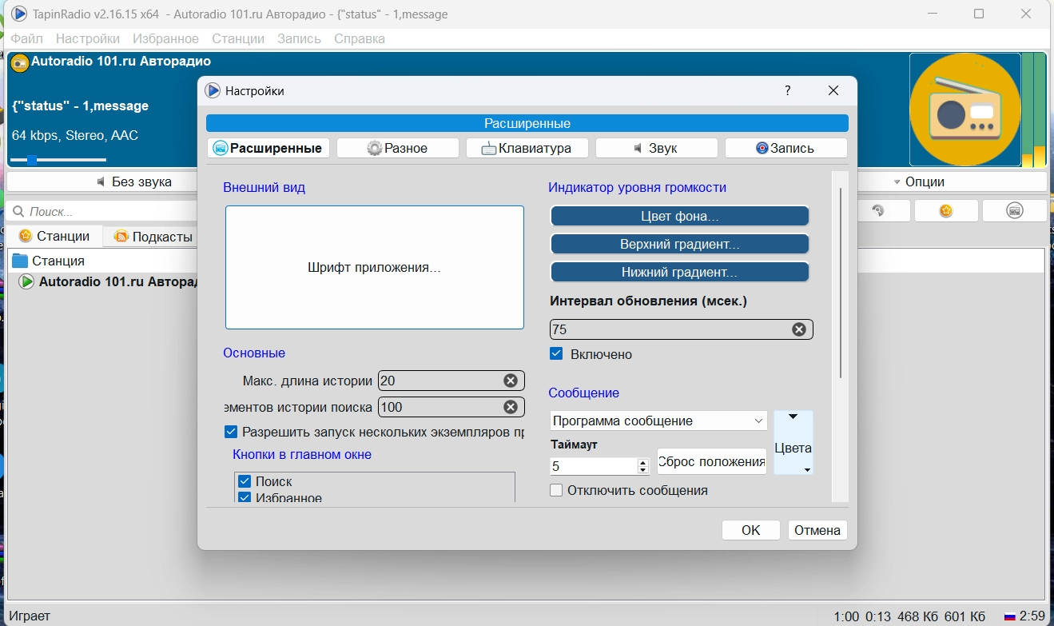Click the Цвет фона button
Screen dimensions: 1054x626
click(x=680, y=216)
